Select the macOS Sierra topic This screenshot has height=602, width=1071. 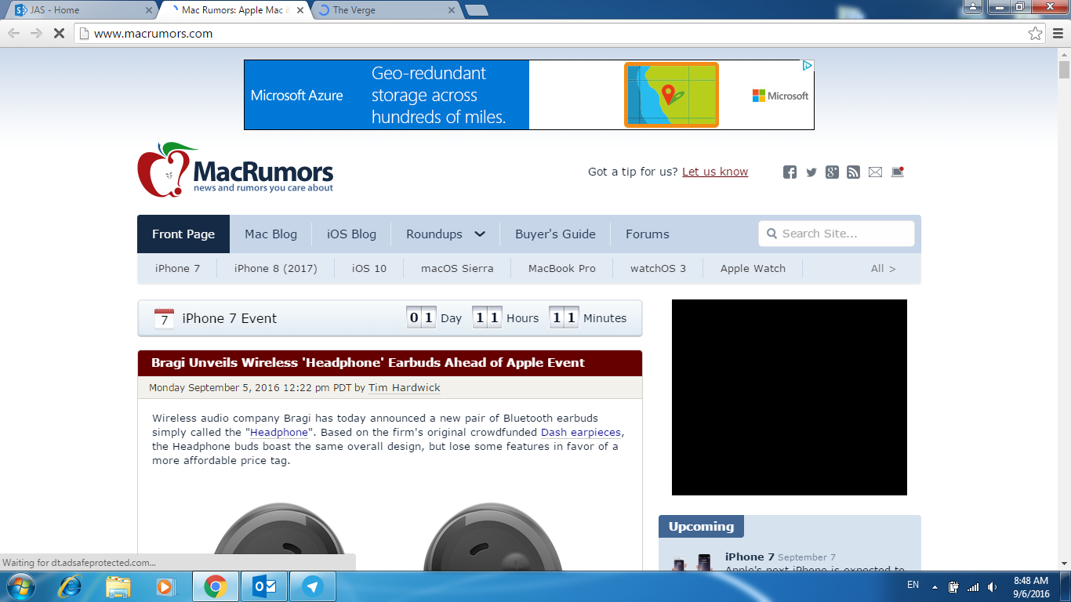click(457, 268)
